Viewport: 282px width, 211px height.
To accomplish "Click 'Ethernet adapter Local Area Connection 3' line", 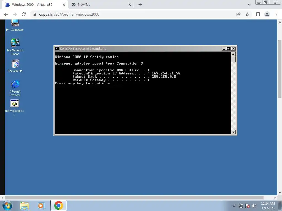I will [100, 63].
